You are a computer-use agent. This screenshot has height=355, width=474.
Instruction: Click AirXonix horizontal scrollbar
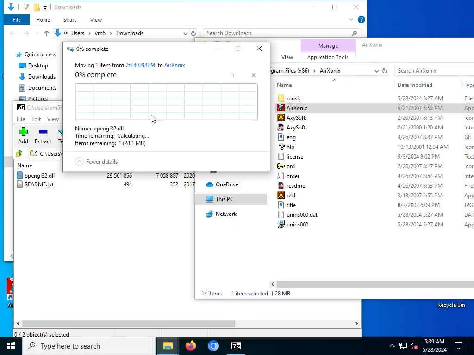point(375,284)
